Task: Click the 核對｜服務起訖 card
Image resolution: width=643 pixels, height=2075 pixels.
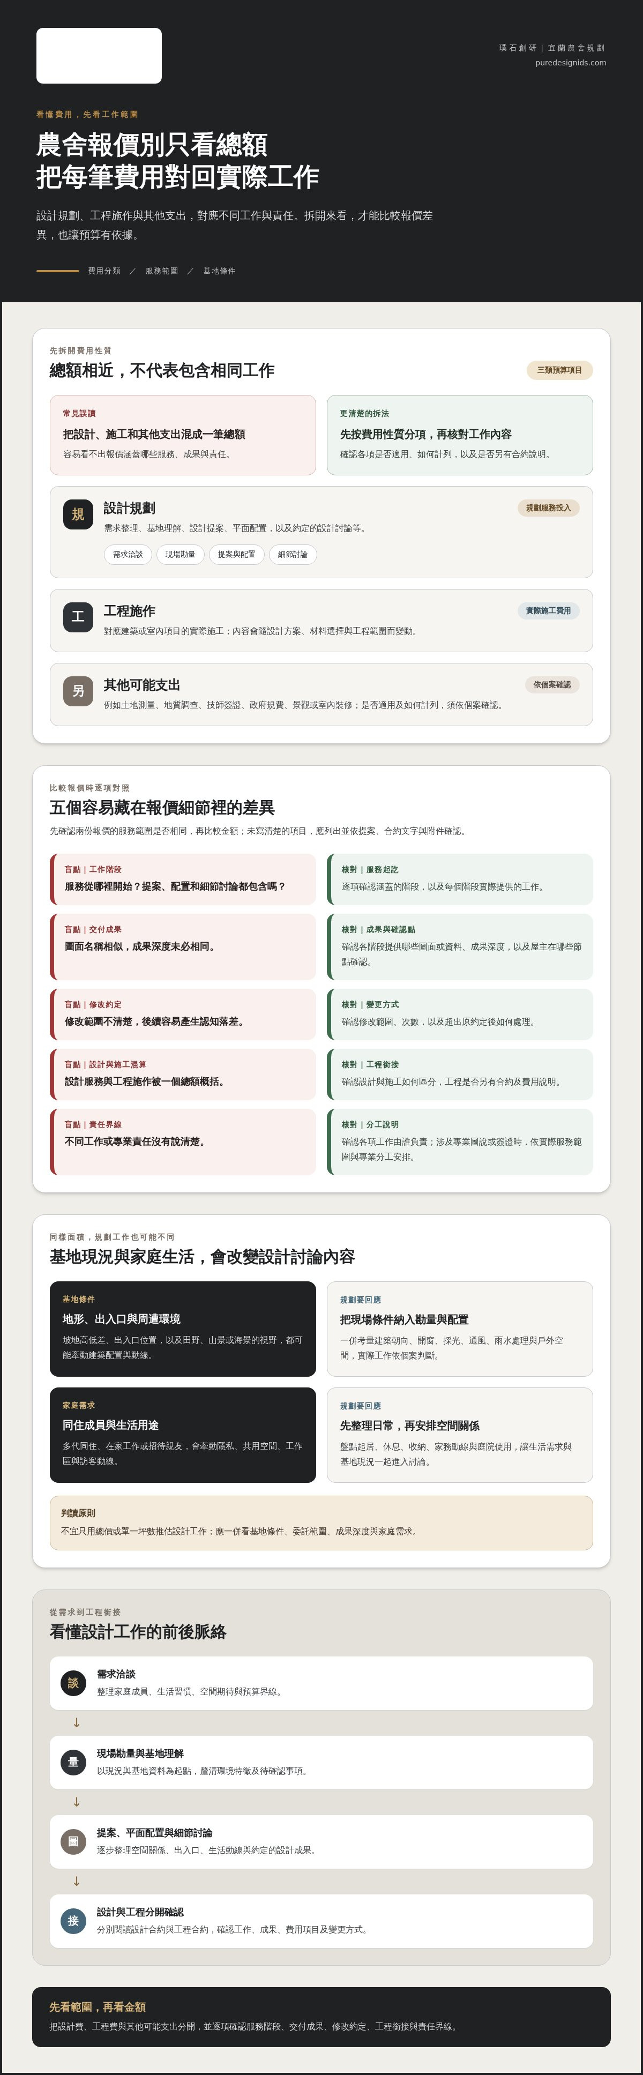Action: click(x=460, y=879)
